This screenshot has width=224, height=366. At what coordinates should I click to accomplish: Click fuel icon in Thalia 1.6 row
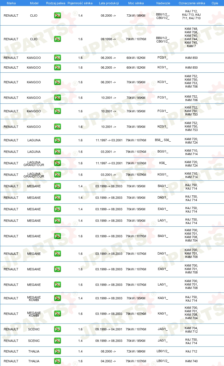[57, 361]
